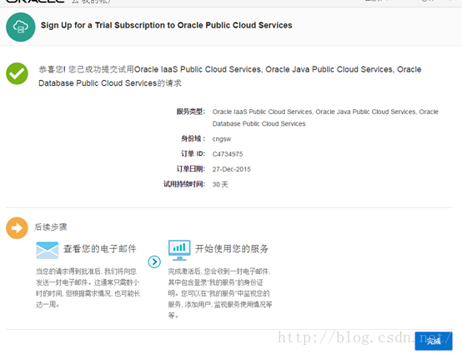This screenshot has width=462, height=354.
Task: Click the teal cloud services icon
Action: point(21,27)
